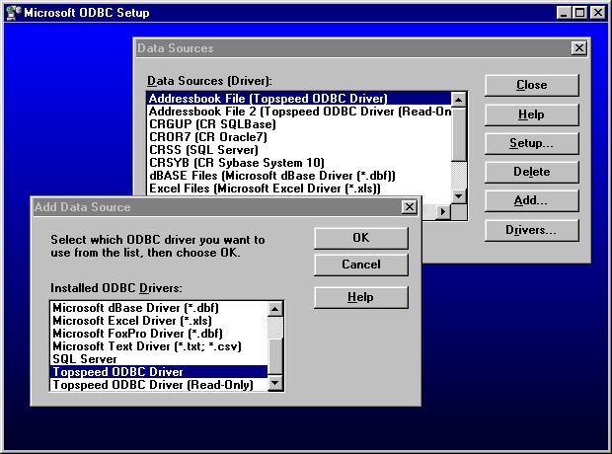Choose Microsoft dBase Driver (*.dbf)

pyautogui.click(x=159, y=308)
